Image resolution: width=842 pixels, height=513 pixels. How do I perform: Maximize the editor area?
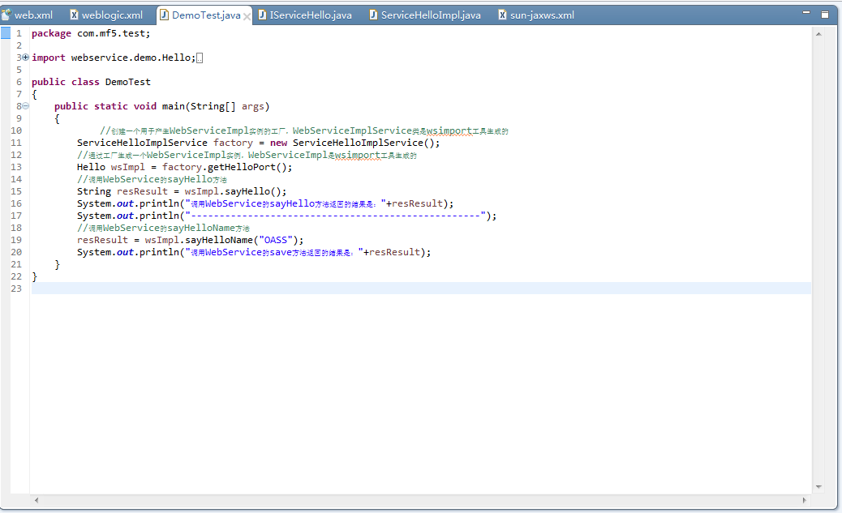click(824, 14)
